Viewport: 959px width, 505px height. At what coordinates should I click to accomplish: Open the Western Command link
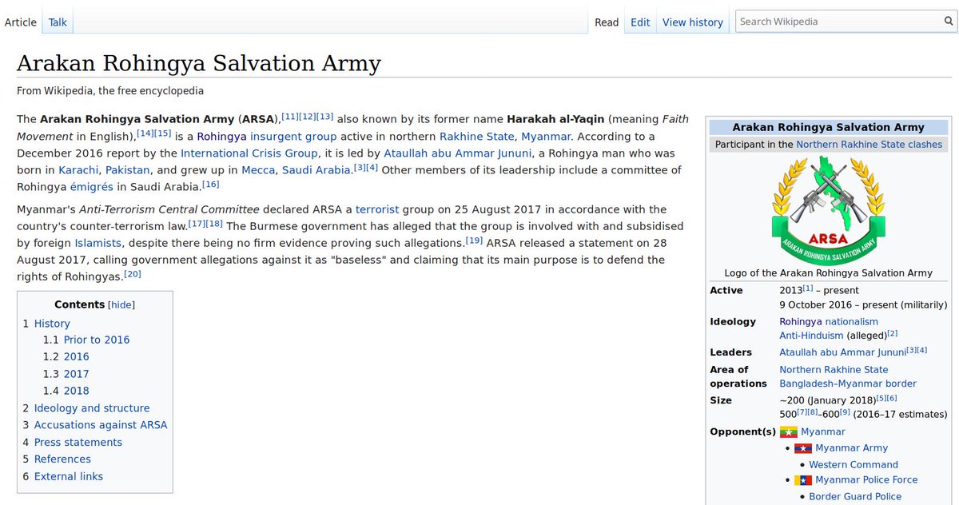pos(854,464)
